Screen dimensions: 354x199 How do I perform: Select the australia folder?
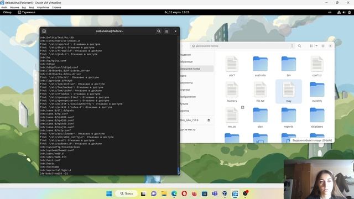[x=260, y=66]
